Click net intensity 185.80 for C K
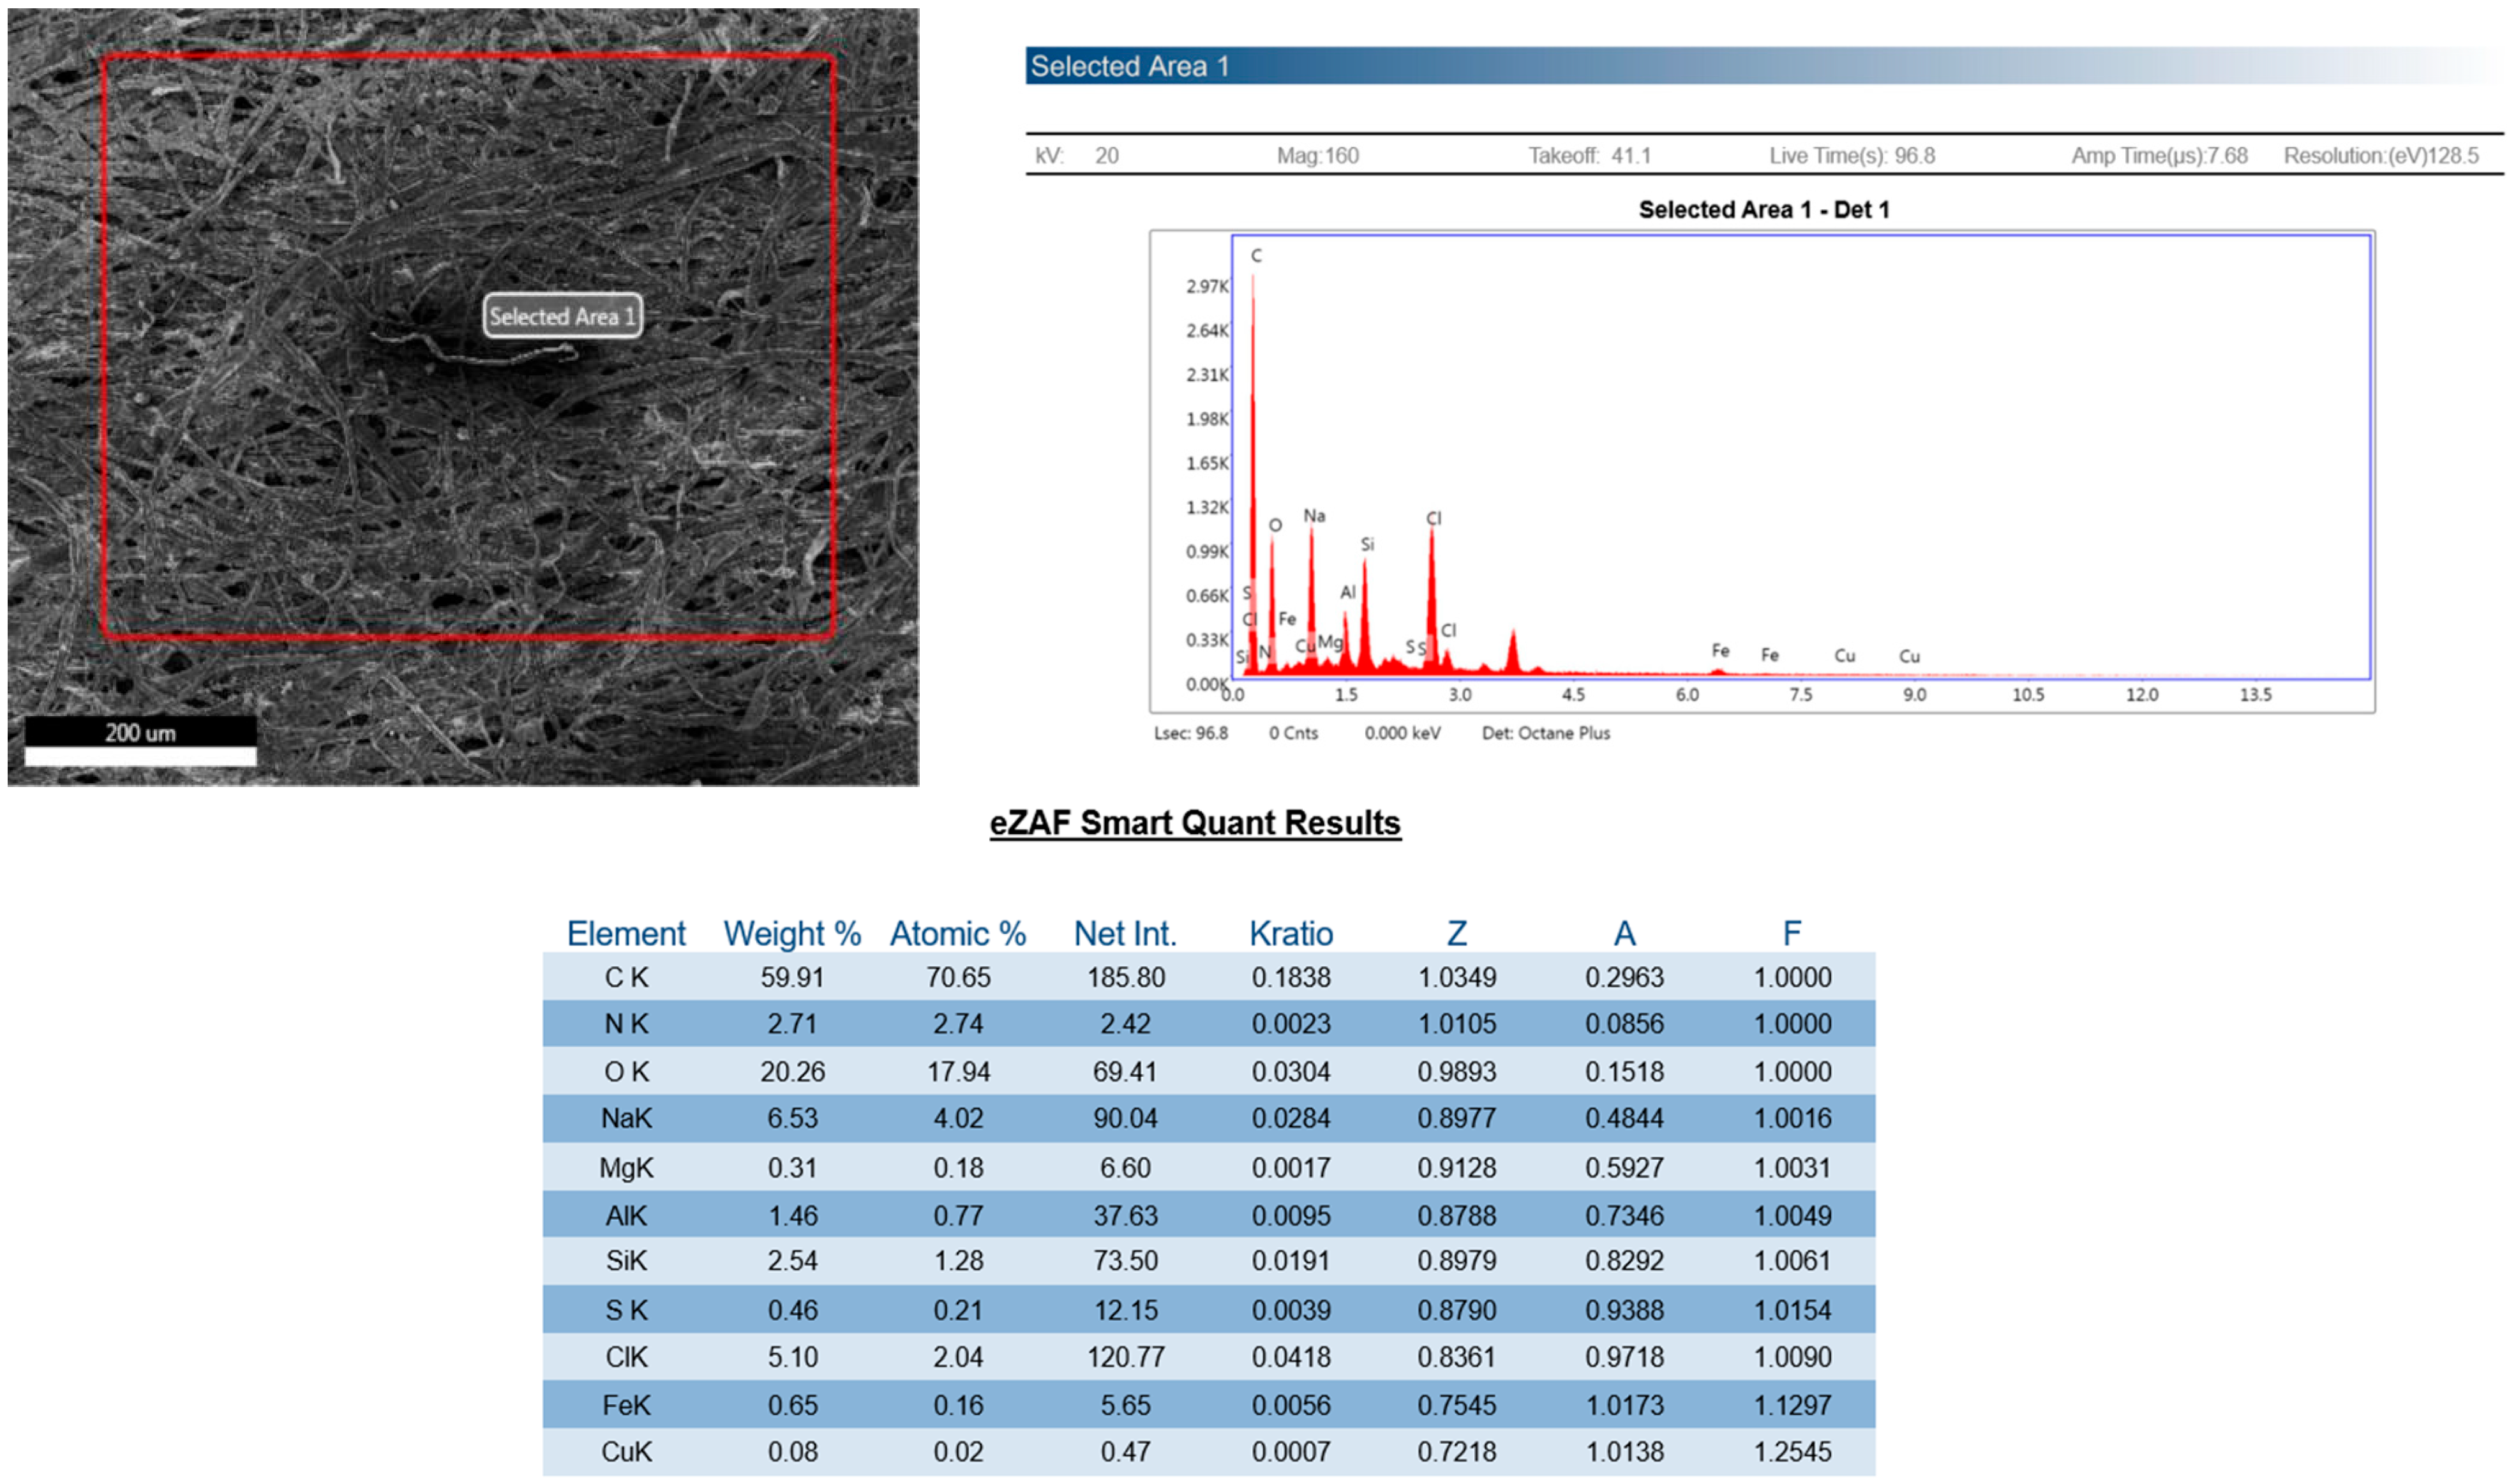 tap(1126, 977)
